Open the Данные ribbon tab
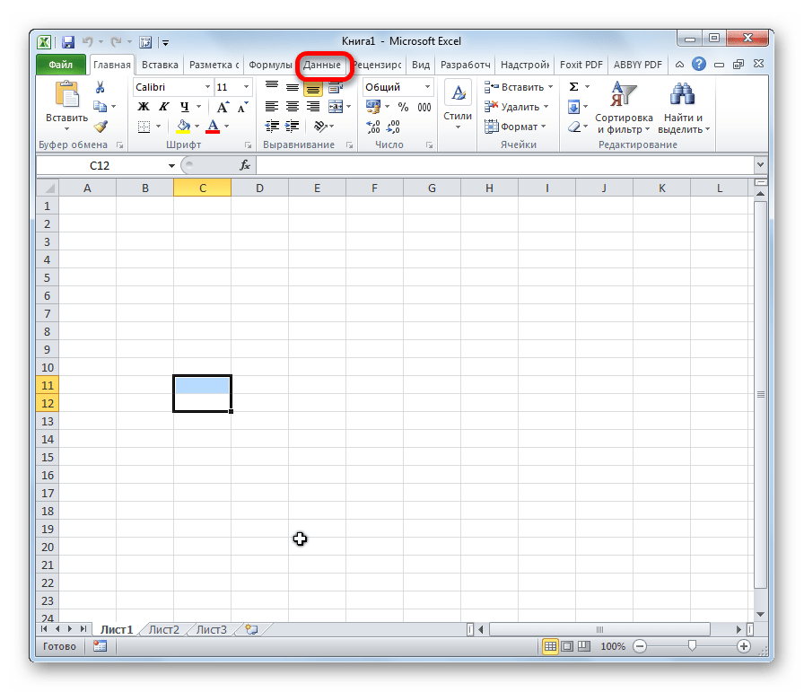Screen dimensions: 804x692 pyautogui.click(x=322, y=65)
